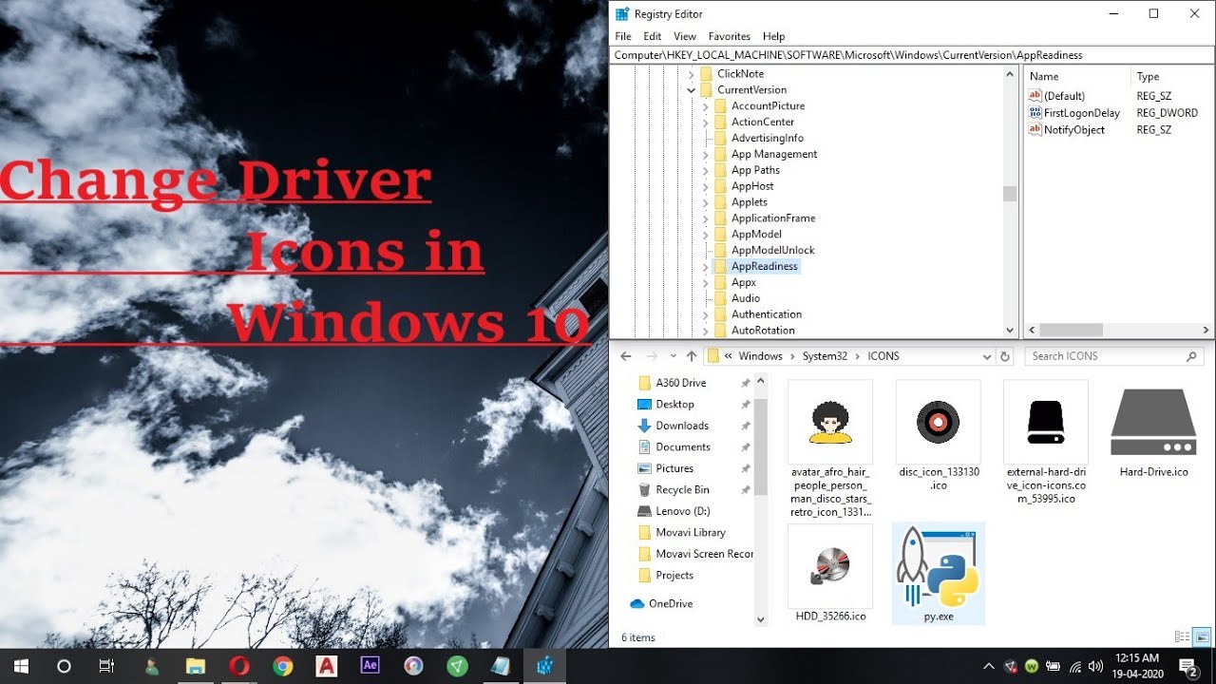The width and height of the screenshot is (1216, 684).
Task: Select the AppModel registry key
Action: coord(756,235)
